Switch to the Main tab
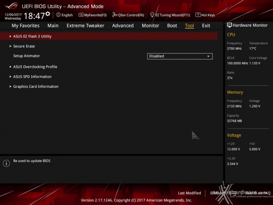The image size is (273, 205). click(x=53, y=25)
